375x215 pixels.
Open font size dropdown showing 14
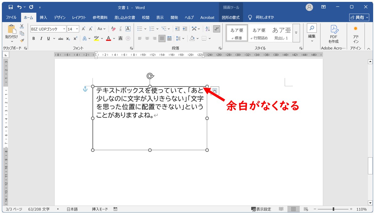tap(77, 29)
